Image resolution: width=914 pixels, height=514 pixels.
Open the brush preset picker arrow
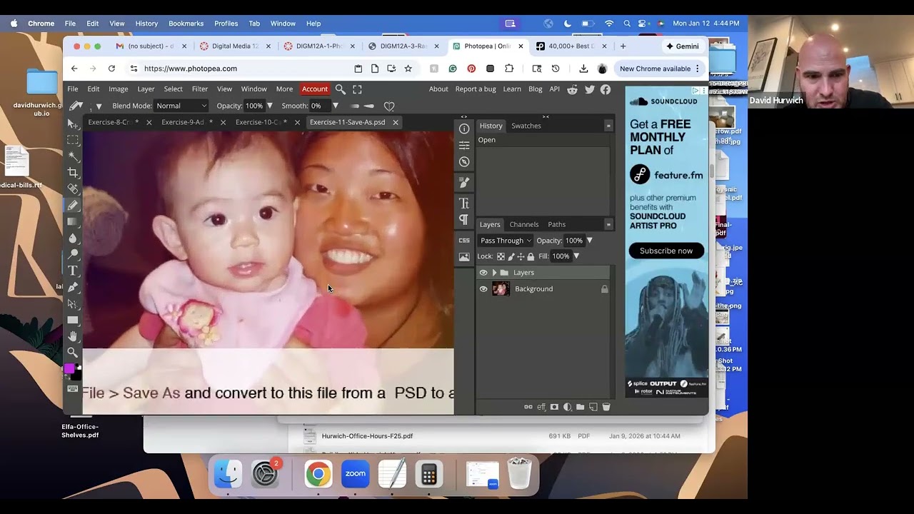(x=99, y=106)
